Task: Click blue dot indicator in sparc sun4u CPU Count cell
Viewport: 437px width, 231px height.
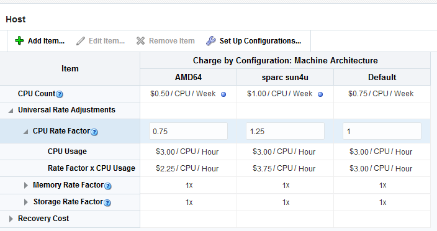Action: point(320,94)
